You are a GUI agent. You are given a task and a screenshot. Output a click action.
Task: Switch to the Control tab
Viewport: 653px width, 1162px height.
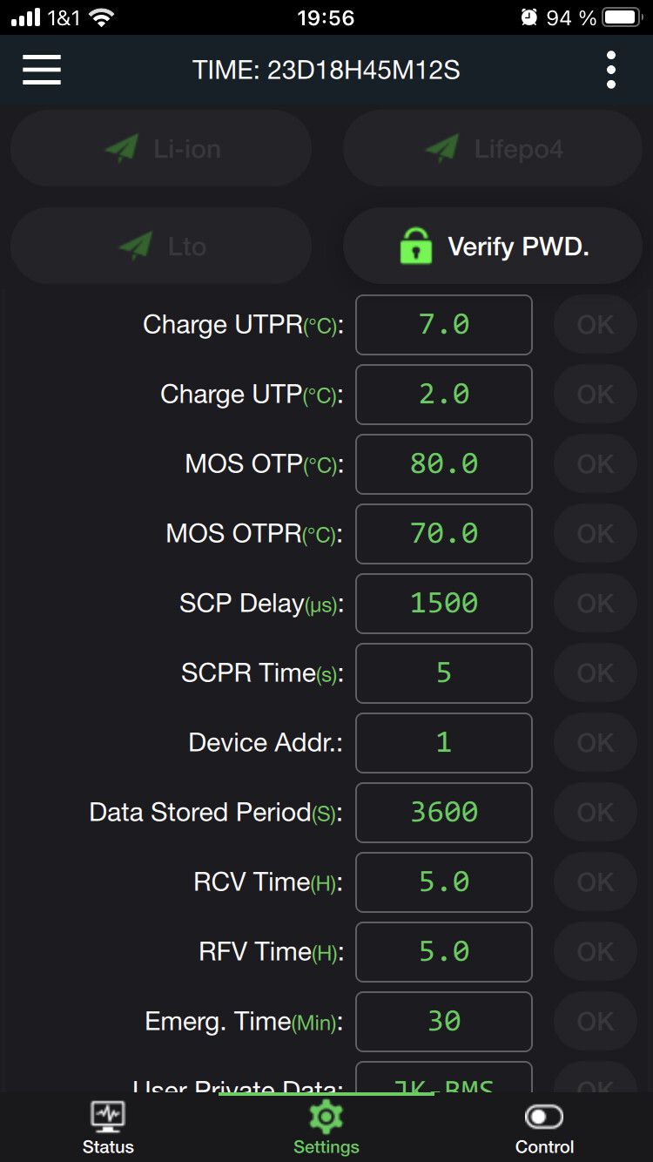[x=544, y=1129]
